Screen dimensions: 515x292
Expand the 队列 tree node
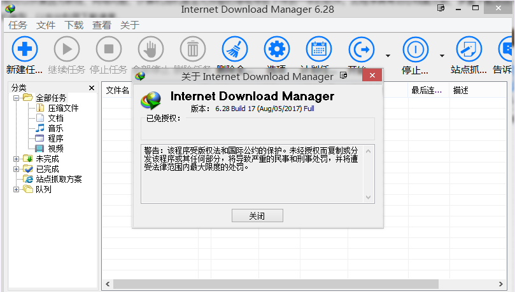click(16, 190)
